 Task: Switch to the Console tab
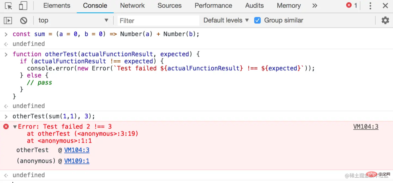pos(95,6)
